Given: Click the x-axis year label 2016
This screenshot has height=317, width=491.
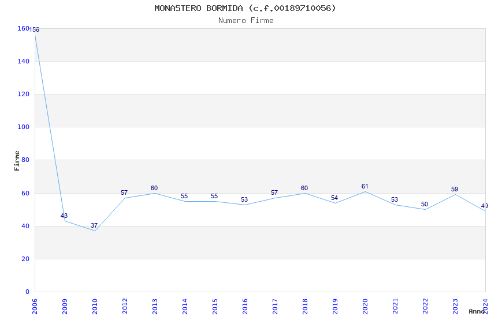Looking at the screenshot, I should pyautogui.click(x=245, y=306).
